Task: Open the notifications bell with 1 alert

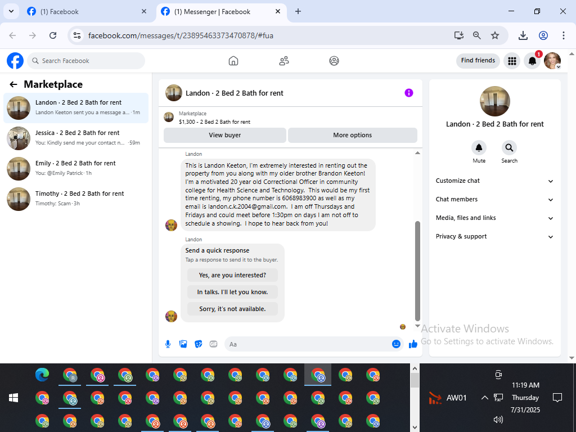Action: (532, 61)
